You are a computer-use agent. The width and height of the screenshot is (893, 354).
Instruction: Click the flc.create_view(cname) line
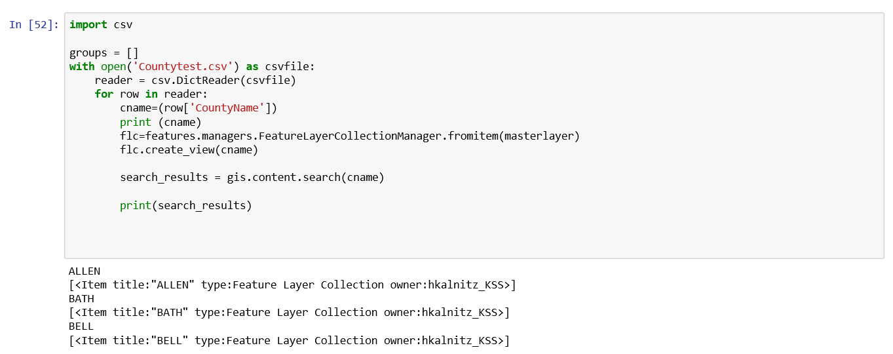tap(189, 150)
